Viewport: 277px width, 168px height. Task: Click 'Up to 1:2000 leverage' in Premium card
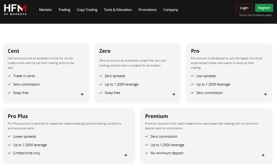coord(167,145)
